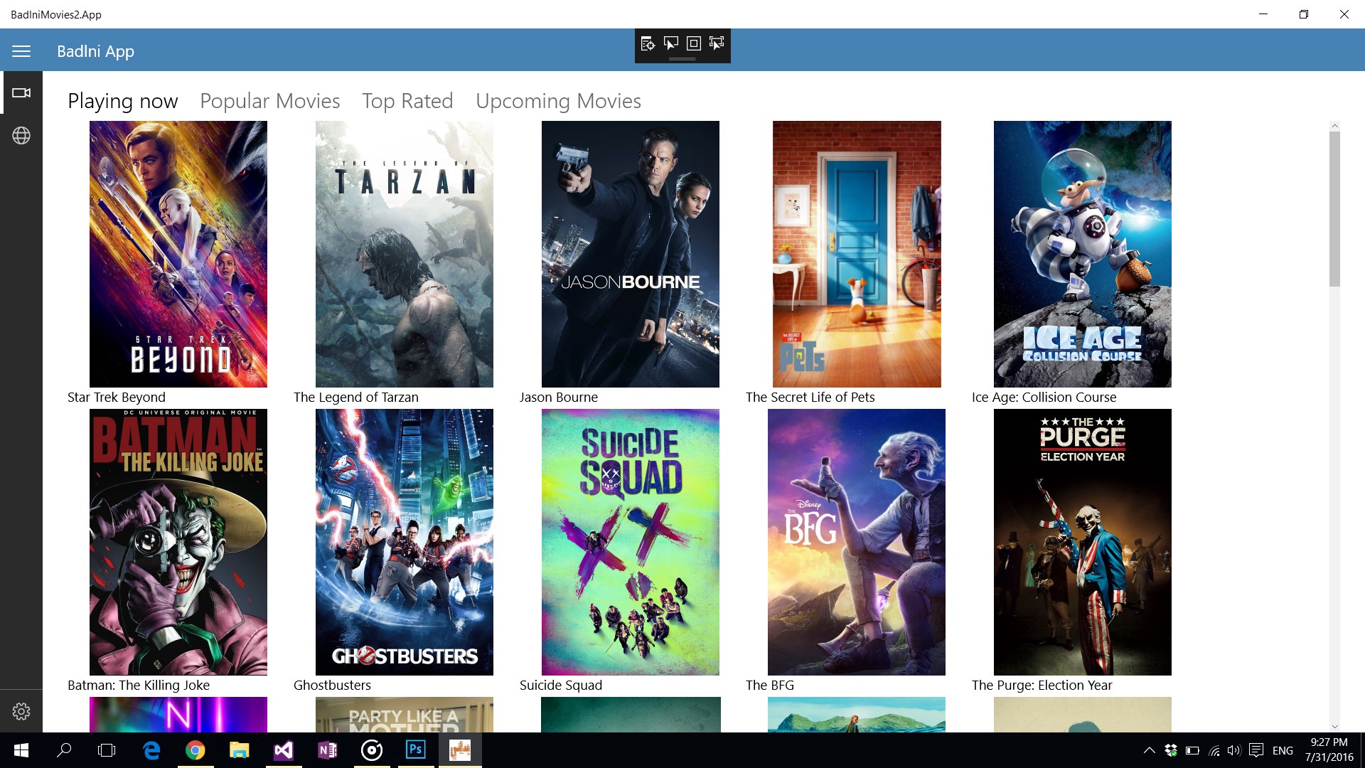The height and width of the screenshot is (768, 1365).
Task: Click Go to Live Visual Tree icon
Action: tap(648, 44)
